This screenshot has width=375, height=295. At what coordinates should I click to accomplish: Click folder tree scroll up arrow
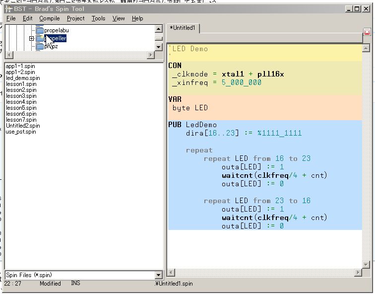click(159, 29)
